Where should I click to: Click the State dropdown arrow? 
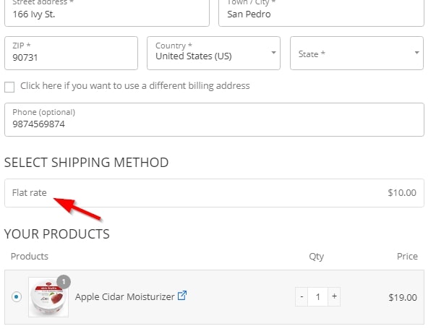(x=416, y=53)
